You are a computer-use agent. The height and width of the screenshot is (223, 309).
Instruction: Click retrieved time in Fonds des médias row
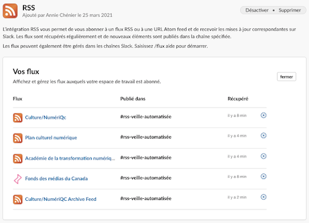click(237, 177)
